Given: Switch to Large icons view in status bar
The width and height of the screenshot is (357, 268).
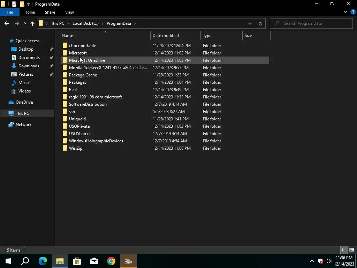Looking at the screenshot, I should [x=352, y=250].
